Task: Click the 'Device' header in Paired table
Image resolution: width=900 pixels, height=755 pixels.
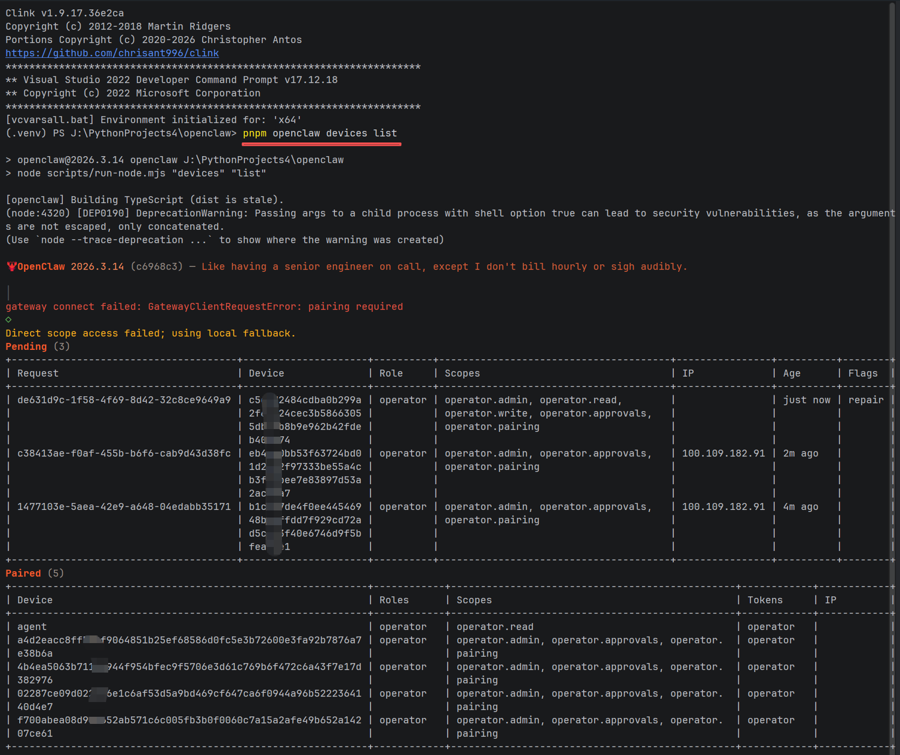Action: (x=35, y=600)
